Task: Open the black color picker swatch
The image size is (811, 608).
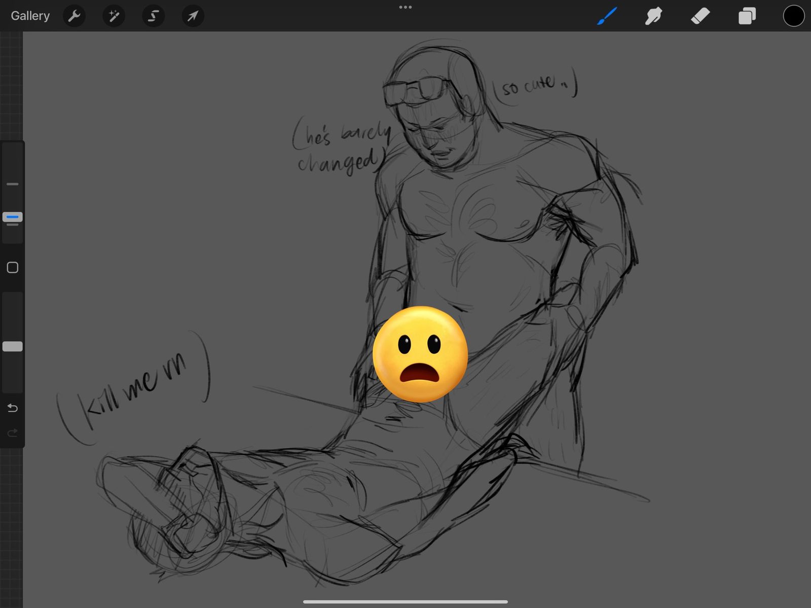Action: (793, 16)
